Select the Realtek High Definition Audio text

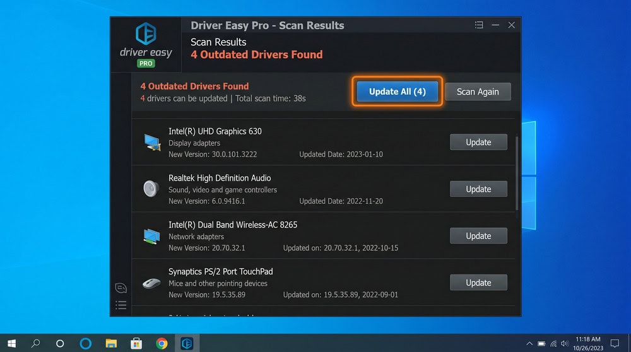(x=220, y=178)
